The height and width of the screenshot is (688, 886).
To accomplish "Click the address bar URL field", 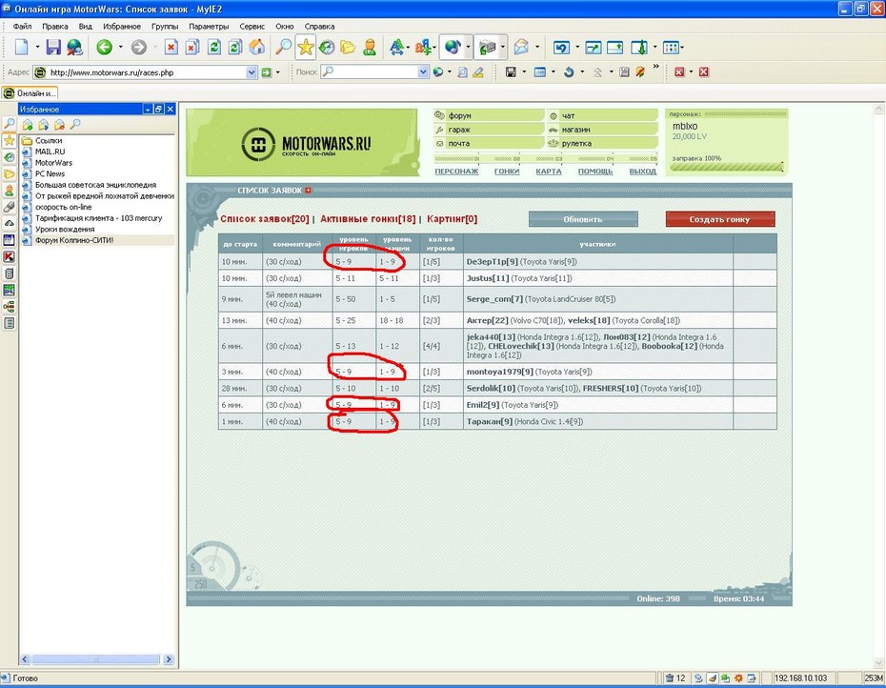I will click(146, 72).
